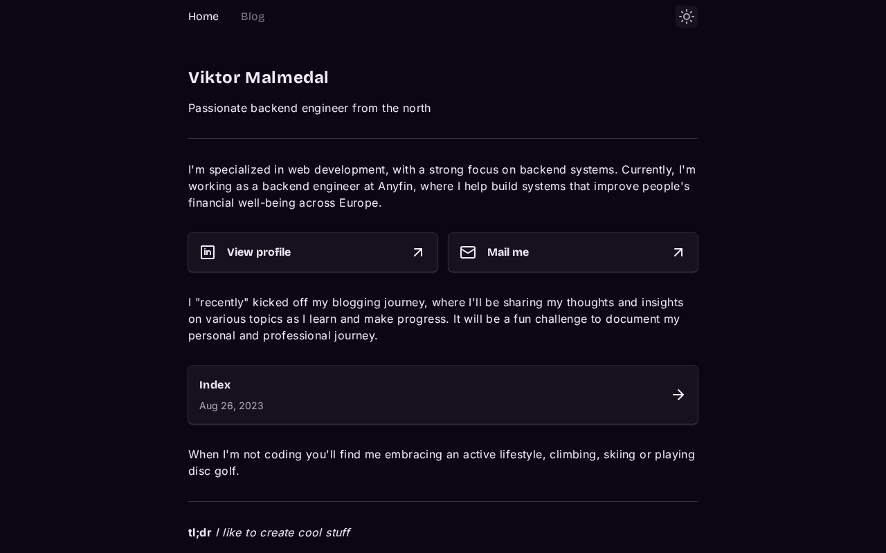
Task: Click the Aug 26, 2023 post date
Action: coord(231,406)
